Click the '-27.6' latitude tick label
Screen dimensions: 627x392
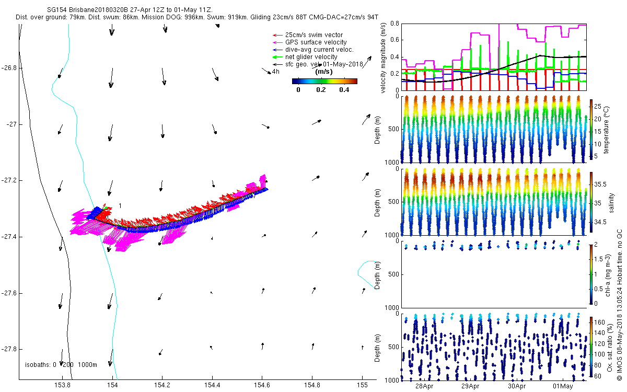(9, 293)
